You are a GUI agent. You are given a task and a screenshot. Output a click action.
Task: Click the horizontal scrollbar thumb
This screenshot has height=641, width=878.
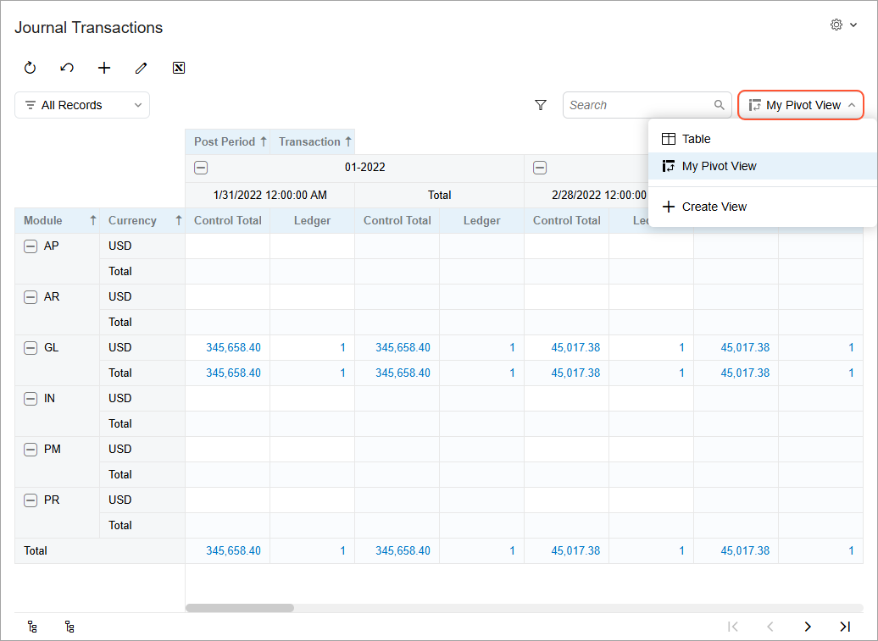240,608
